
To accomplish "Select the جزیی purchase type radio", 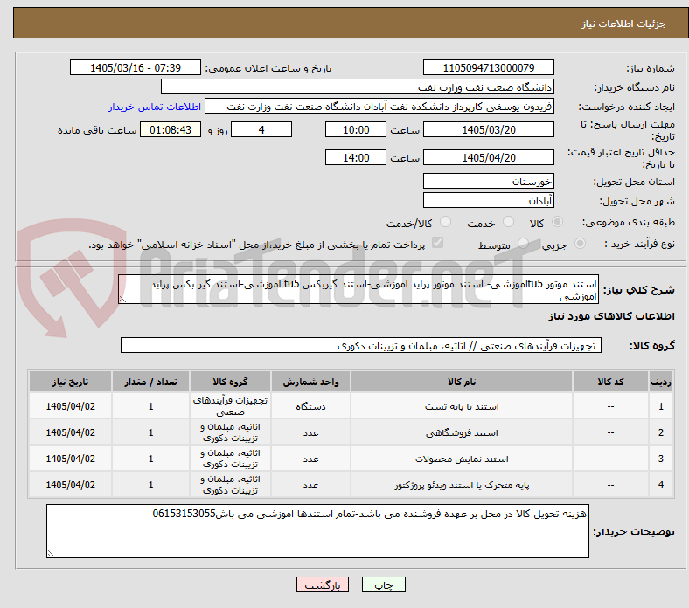I will click(x=580, y=244).
